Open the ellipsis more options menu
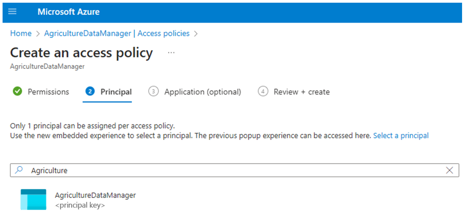463x214 pixels. [x=171, y=53]
